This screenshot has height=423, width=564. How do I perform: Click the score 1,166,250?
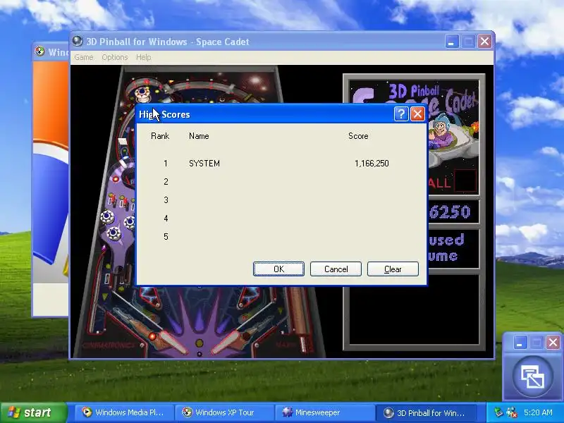[x=372, y=164]
